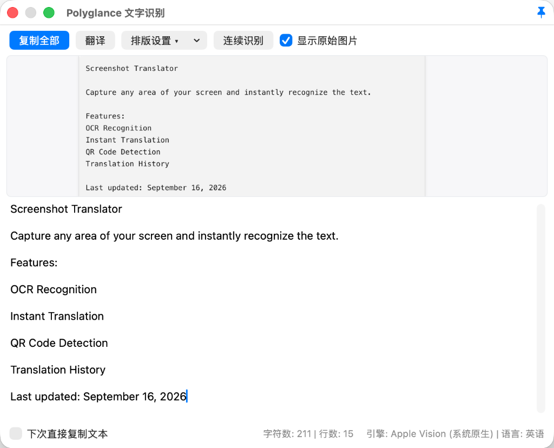Click the 'OCR Recognition' recognized line
554x448 pixels.
[54, 289]
